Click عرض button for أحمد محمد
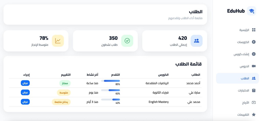 (x=25, y=83)
